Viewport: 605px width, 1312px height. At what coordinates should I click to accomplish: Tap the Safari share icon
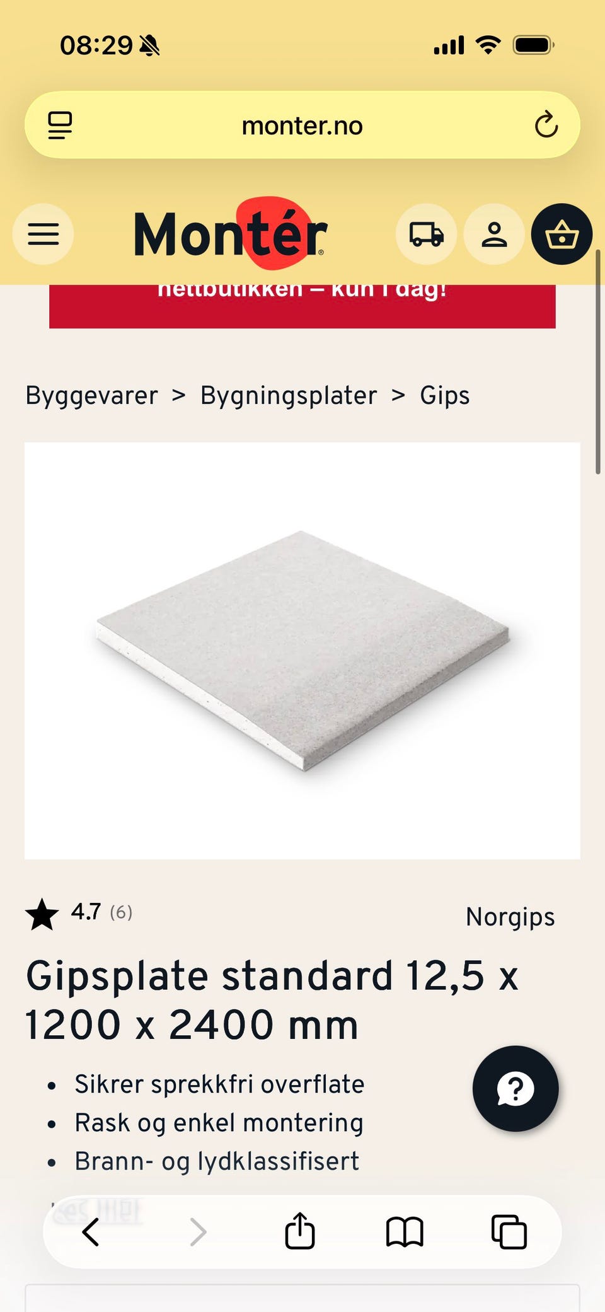pos(300,1231)
